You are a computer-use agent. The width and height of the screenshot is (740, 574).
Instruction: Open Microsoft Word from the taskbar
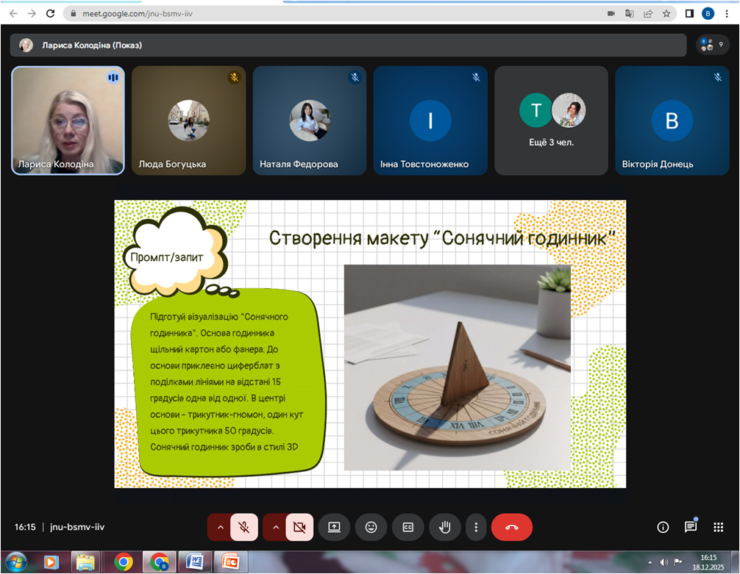click(195, 562)
